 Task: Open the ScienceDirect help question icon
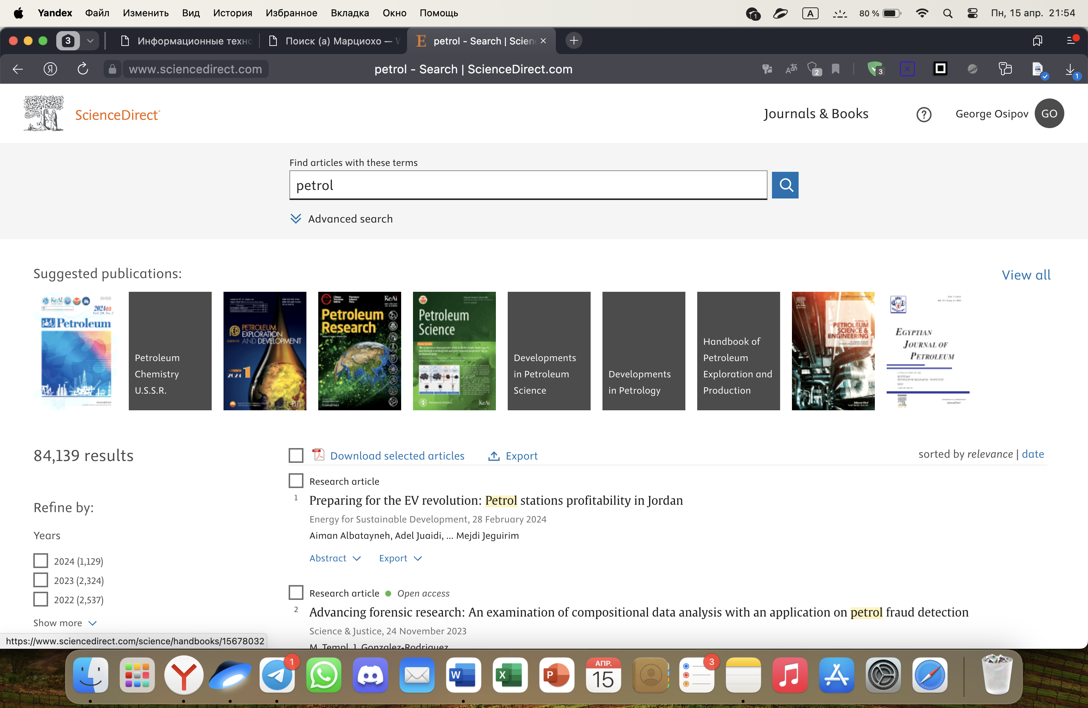(924, 114)
